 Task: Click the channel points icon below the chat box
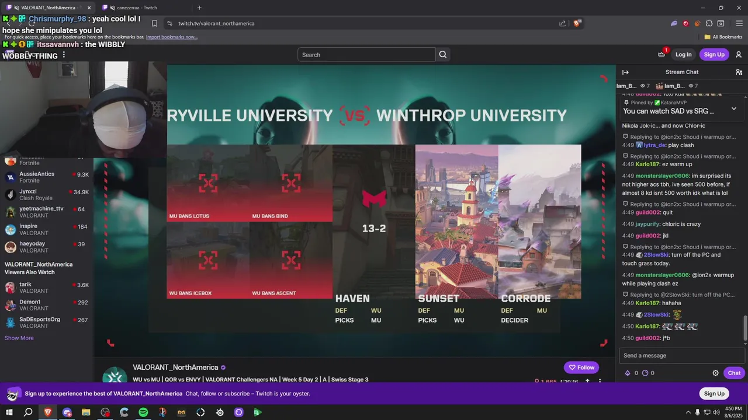click(x=645, y=373)
